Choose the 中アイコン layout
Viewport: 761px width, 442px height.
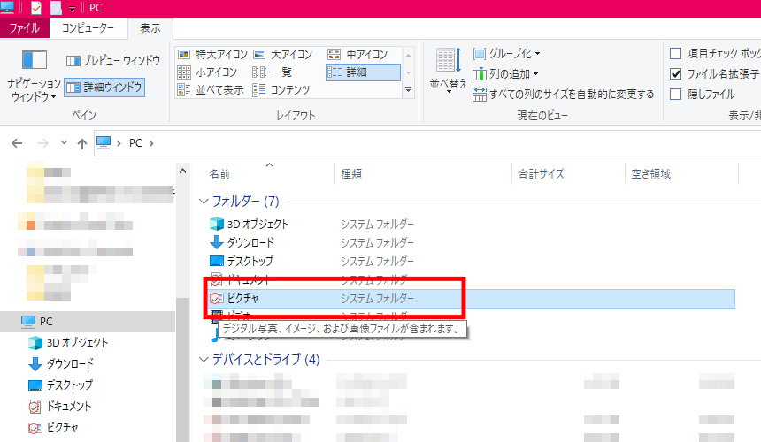coord(360,55)
